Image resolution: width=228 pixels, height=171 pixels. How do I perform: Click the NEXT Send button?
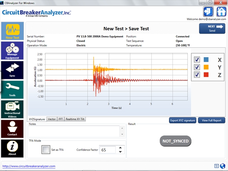point(212,28)
